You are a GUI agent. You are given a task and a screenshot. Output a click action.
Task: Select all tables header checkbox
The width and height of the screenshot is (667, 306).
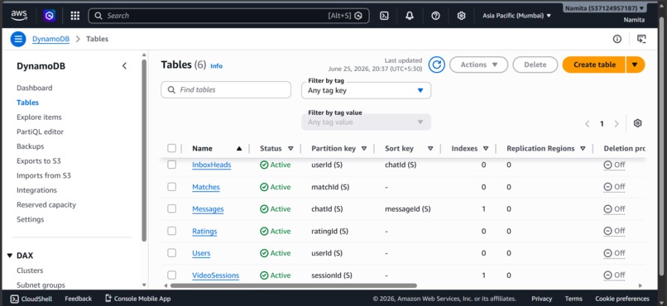(x=171, y=148)
